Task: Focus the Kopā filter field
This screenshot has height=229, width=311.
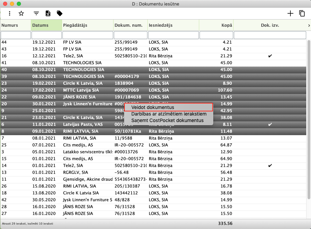Action: click(216, 35)
